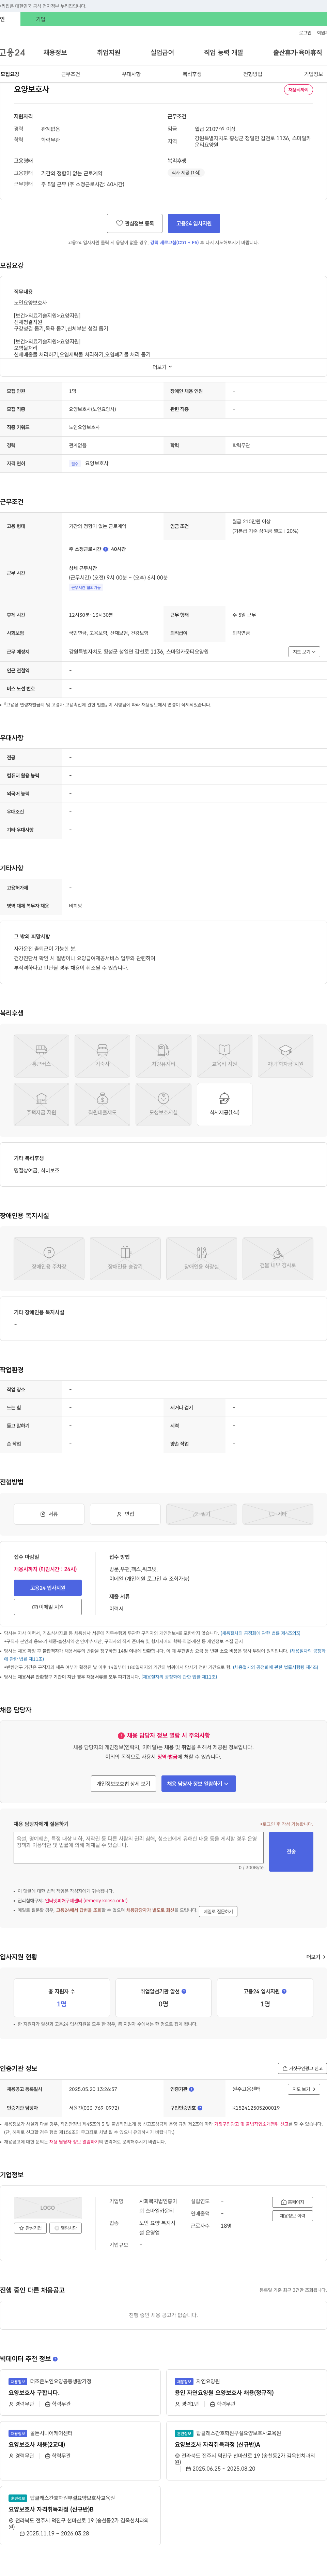Open the 취업지원 menu
Viewport: 327px width, 2576px height.
point(108,52)
